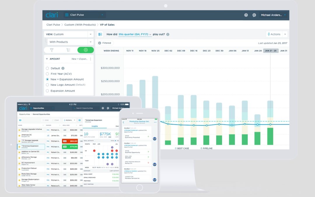This screenshot has height=197, width=315.
Task: Click the red $850,000 deal size cell
Action: click(x=70, y=141)
